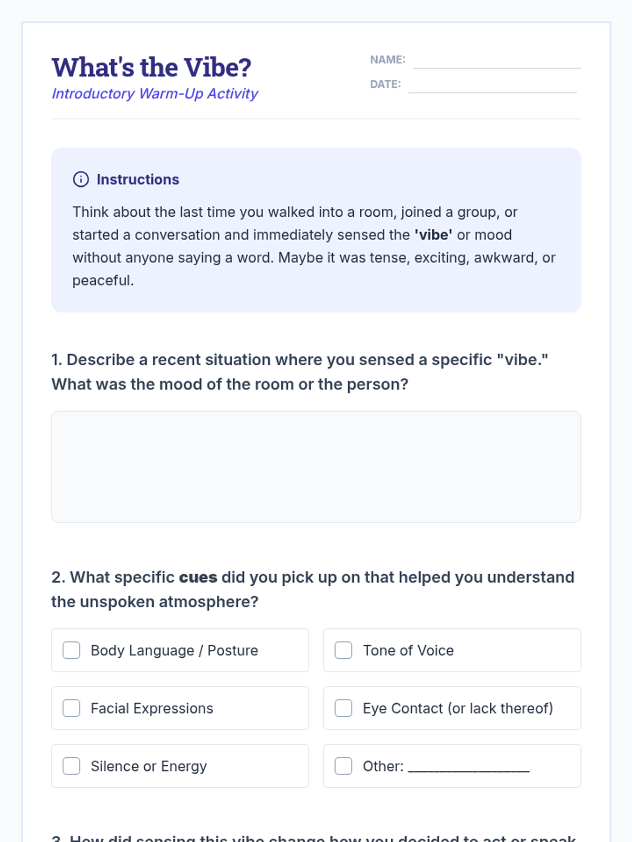Click the blank line after Other
Viewport: 632px width, 842px height.
click(469, 768)
